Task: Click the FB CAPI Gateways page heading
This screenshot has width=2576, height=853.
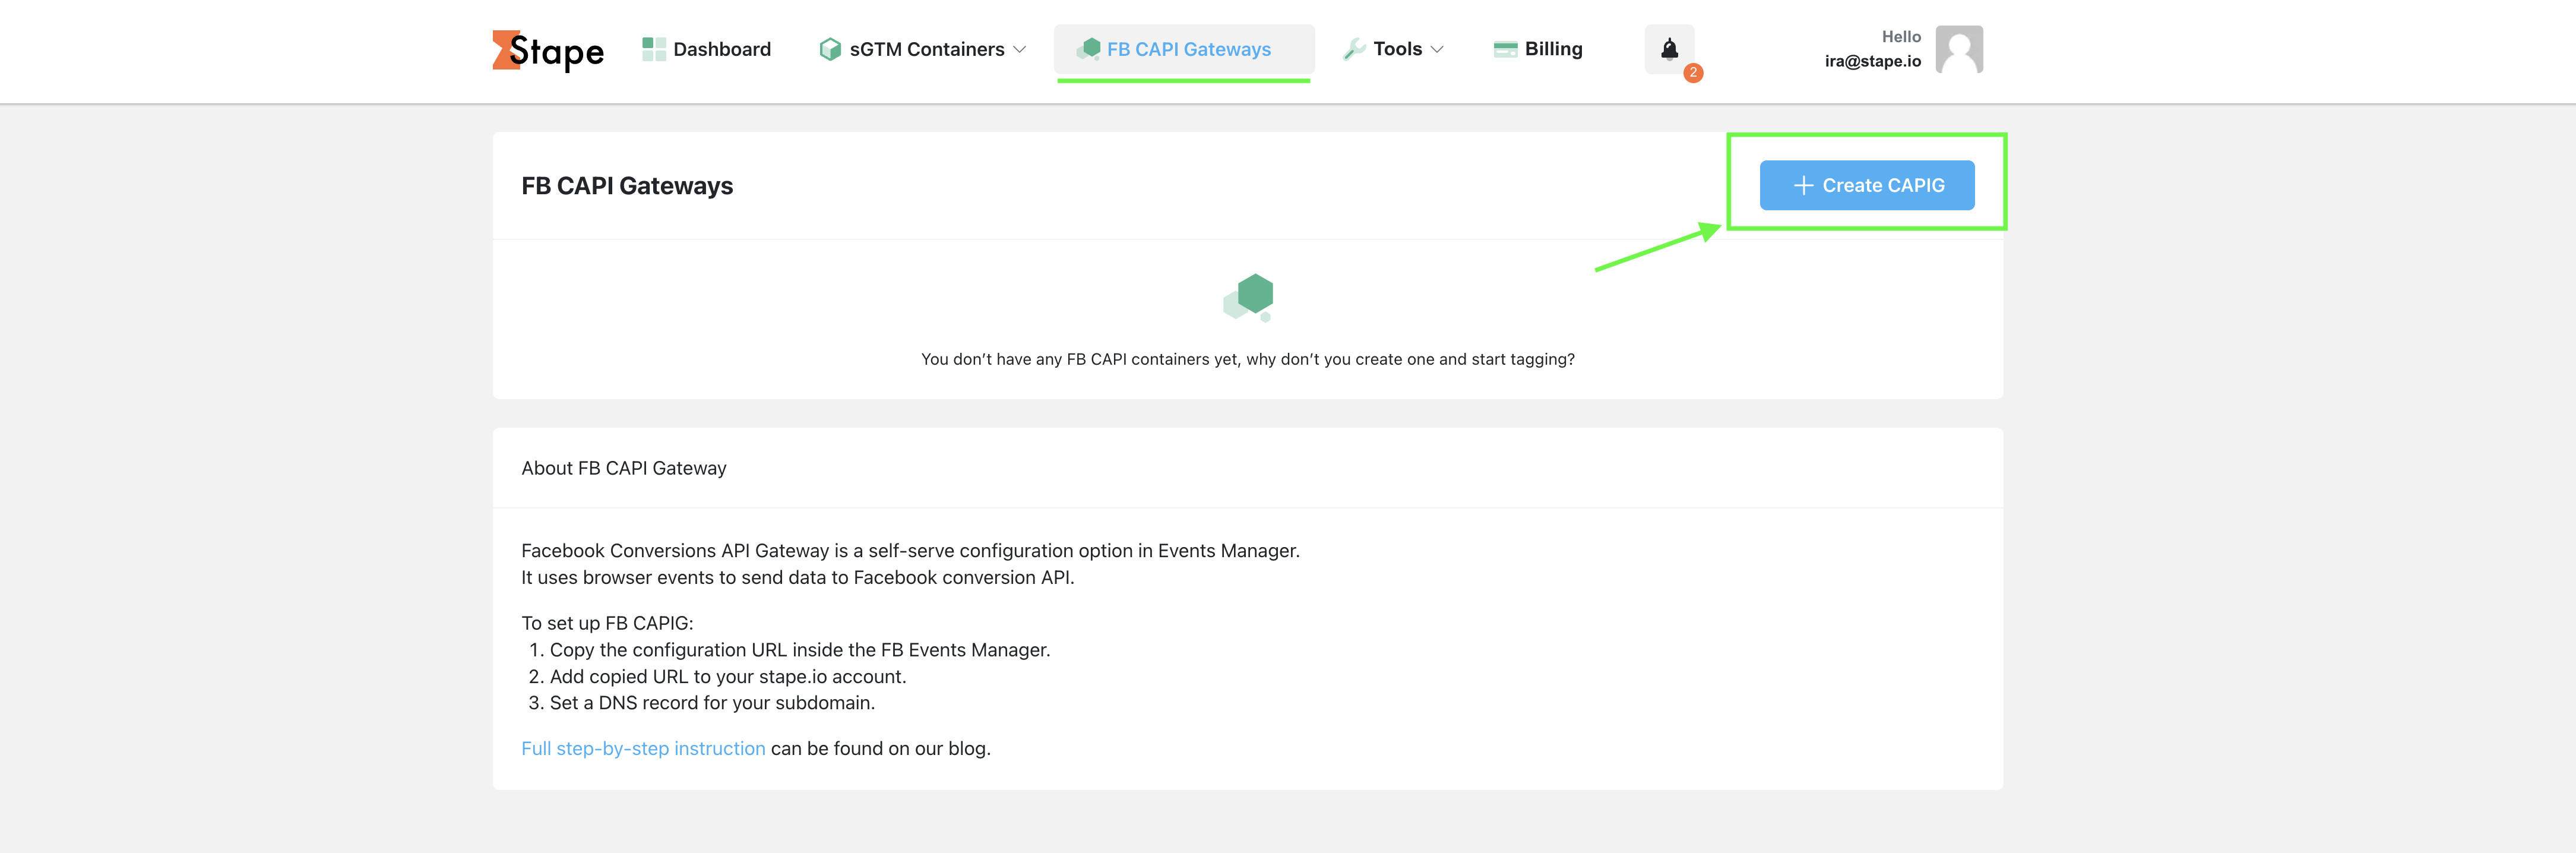Action: [x=627, y=186]
